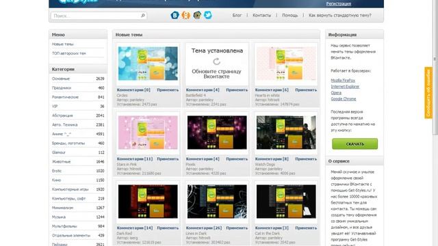Open the Cat in the Dark thumbnail
This screenshot has height=246, width=438.
click(x=286, y=202)
